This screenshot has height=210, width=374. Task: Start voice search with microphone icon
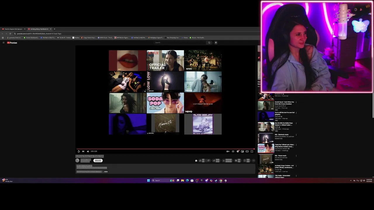point(216,43)
